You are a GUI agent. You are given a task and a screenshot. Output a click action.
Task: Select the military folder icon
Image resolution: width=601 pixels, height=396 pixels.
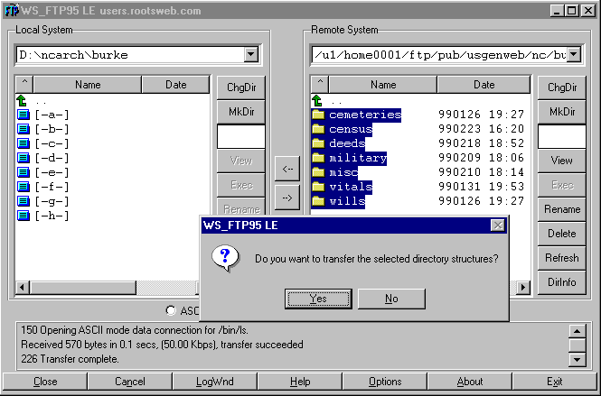coord(318,158)
